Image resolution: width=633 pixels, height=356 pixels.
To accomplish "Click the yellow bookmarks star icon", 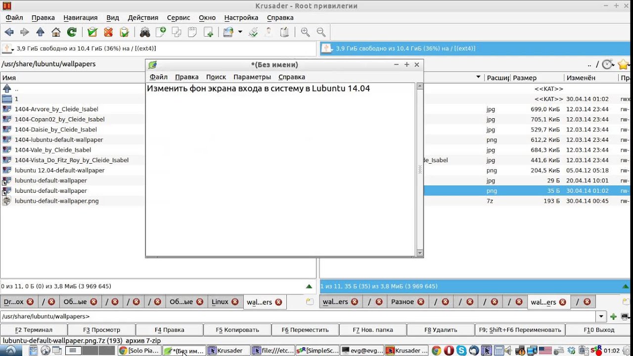I will pyautogui.click(x=623, y=64).
